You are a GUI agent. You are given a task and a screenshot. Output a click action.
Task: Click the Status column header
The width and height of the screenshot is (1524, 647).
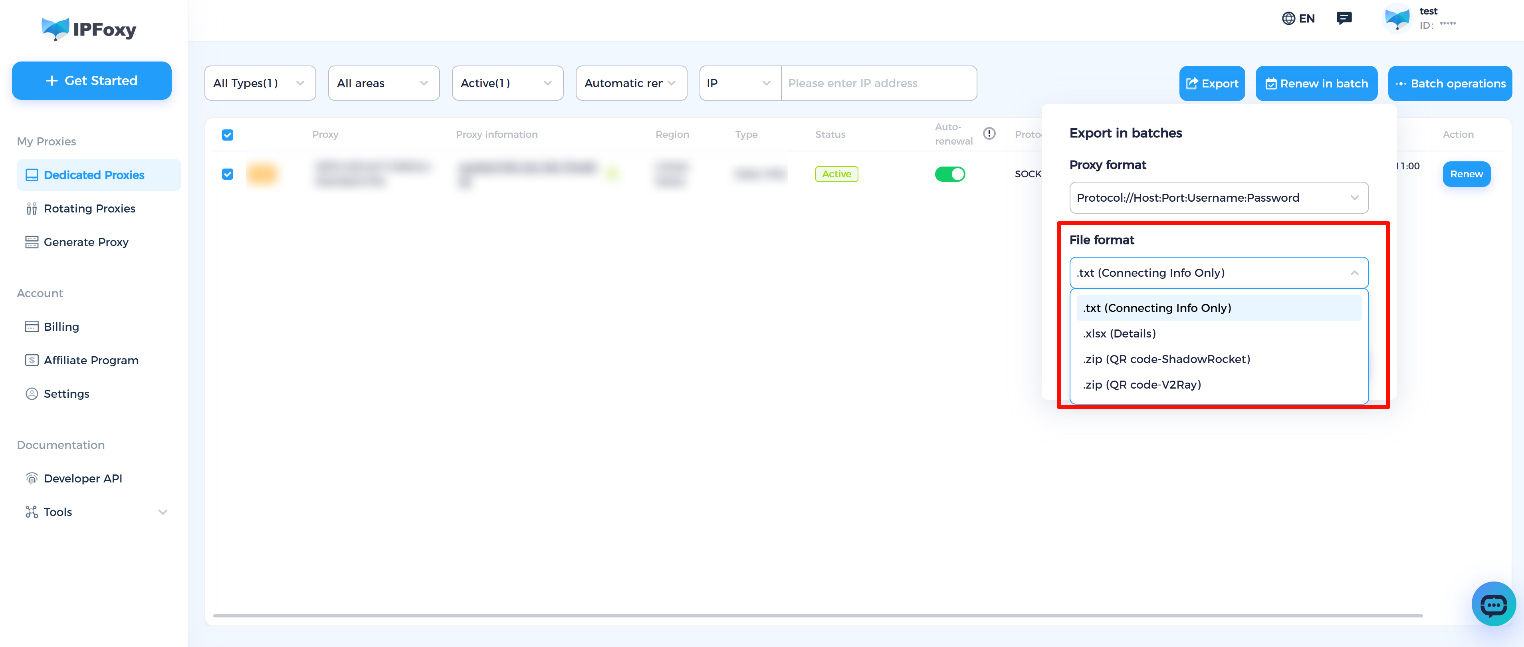829,134
